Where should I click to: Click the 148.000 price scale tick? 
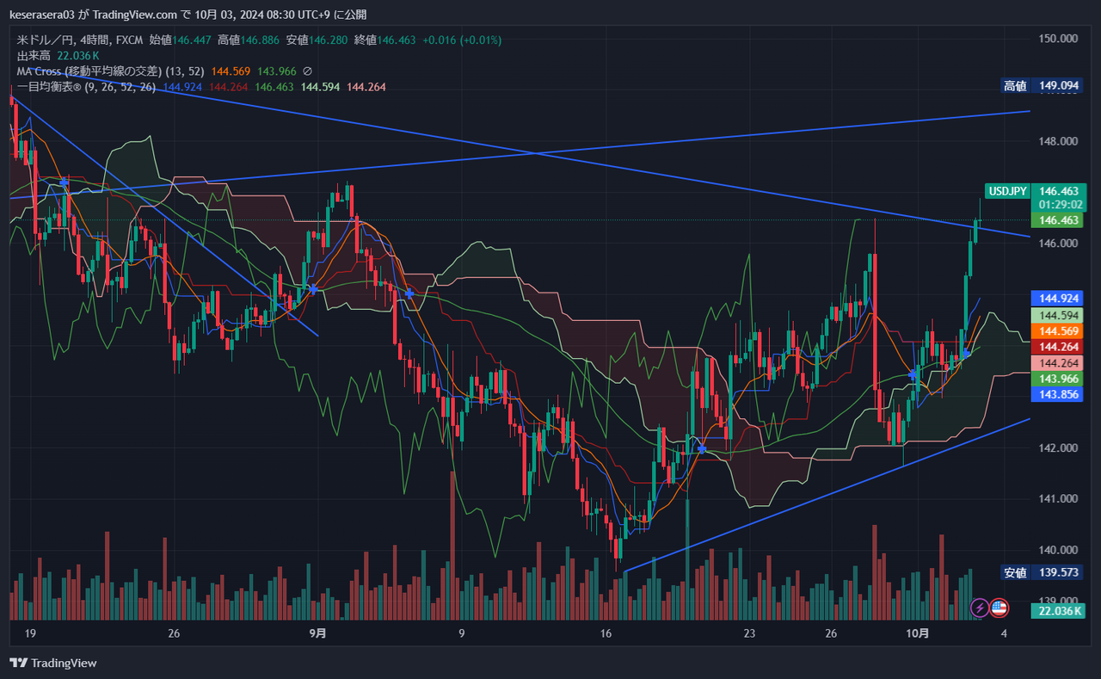(1059, 141)
